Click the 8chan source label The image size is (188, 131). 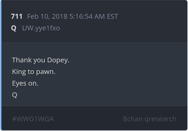pyautogui.click(x=133, y=119)
